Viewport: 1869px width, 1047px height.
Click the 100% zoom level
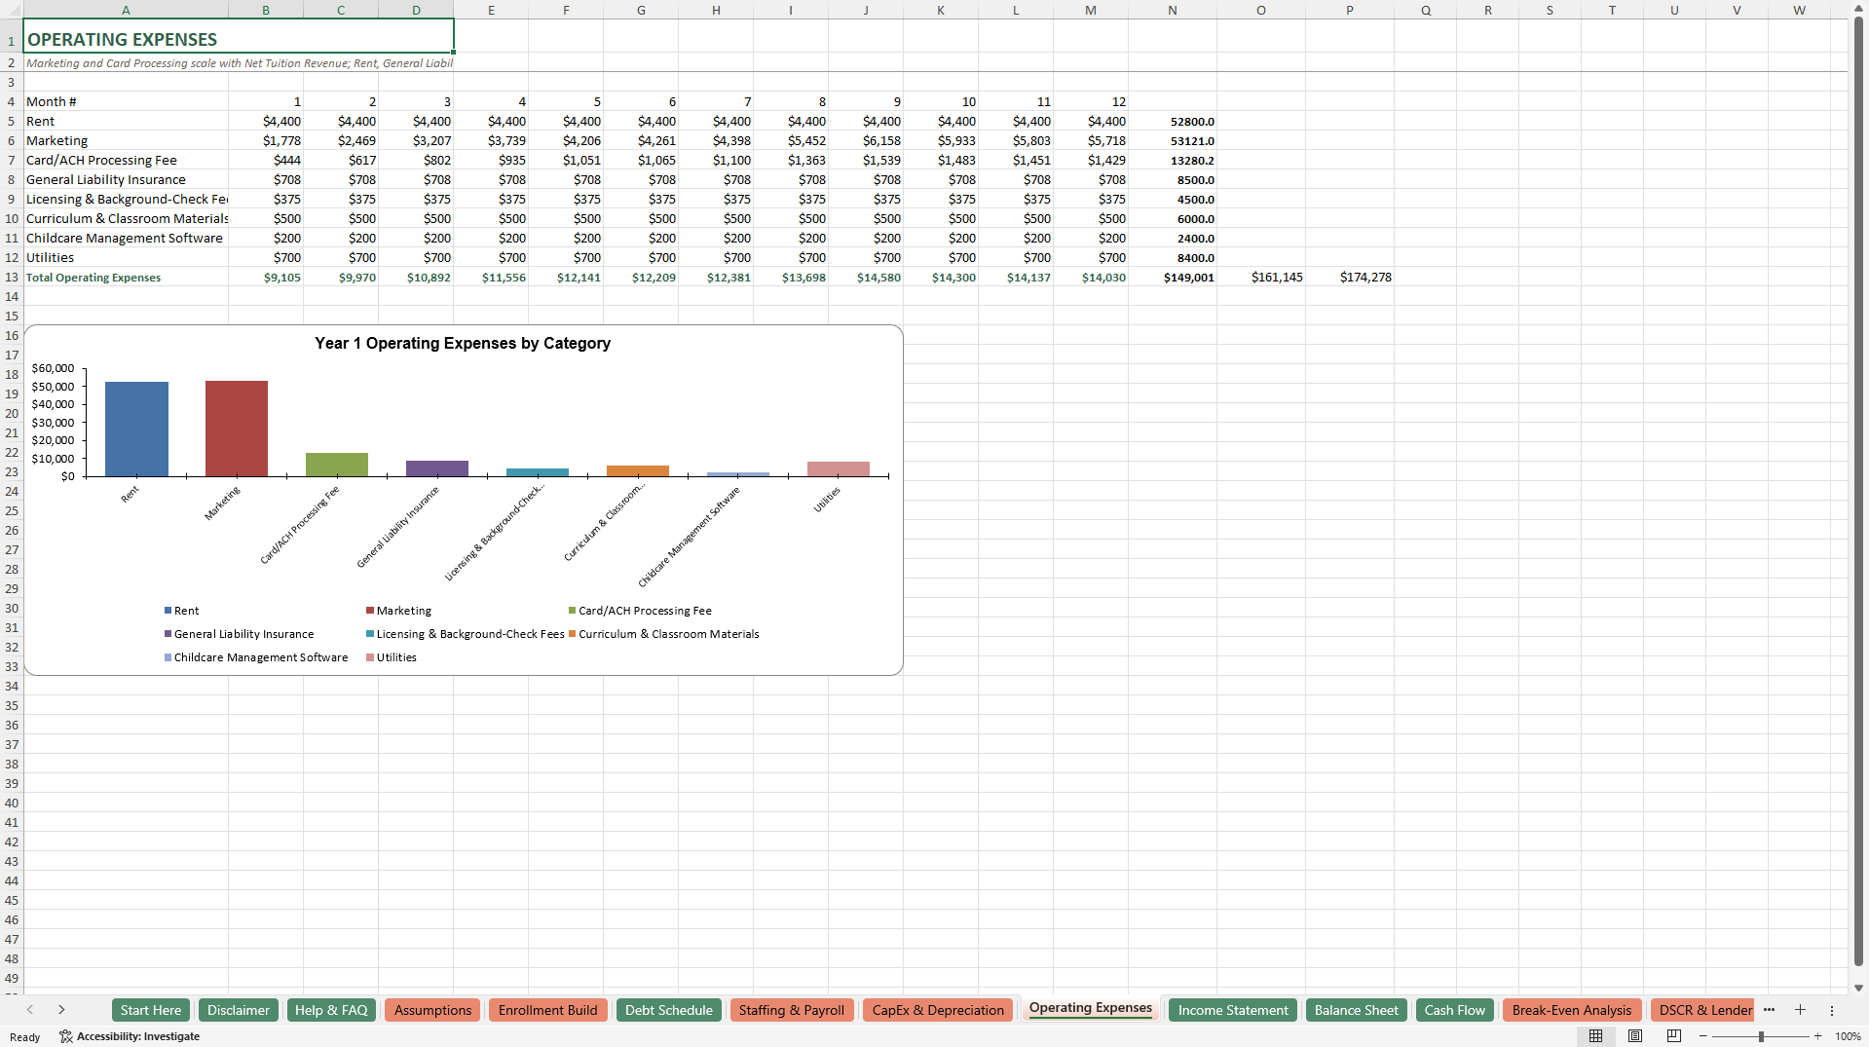[1848, 1036]
